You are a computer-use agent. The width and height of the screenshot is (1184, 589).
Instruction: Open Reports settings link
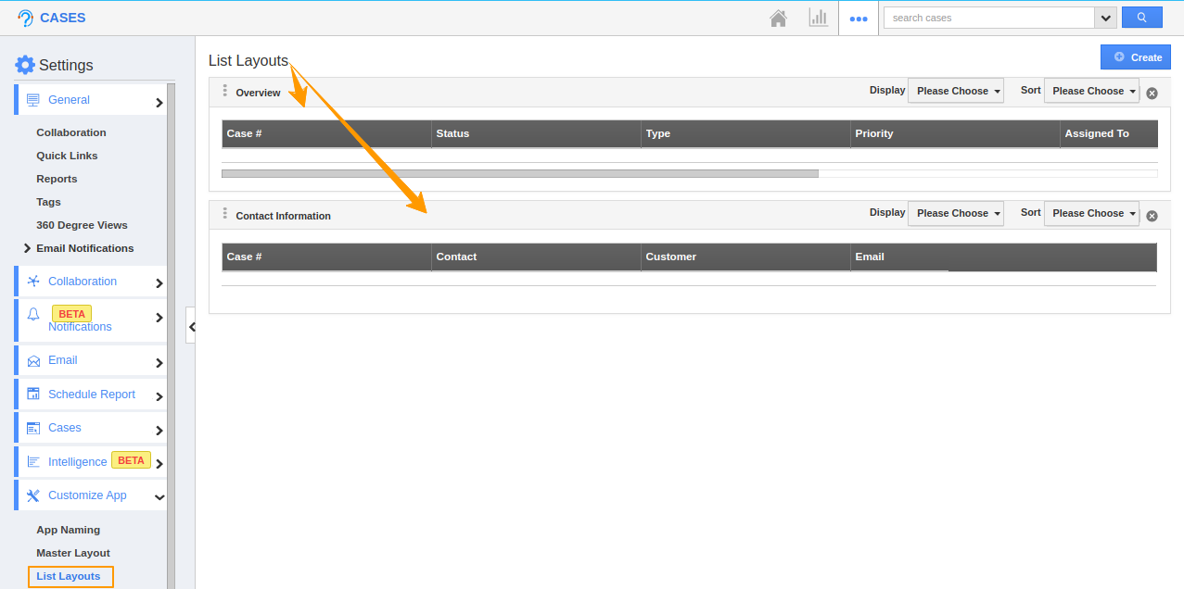(x=57, y=179)
